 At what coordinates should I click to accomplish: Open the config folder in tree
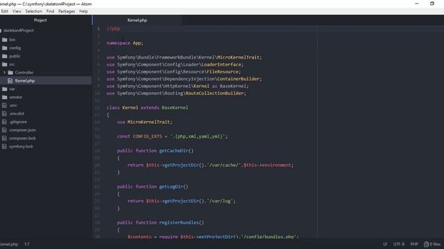[x=15, y=48]
